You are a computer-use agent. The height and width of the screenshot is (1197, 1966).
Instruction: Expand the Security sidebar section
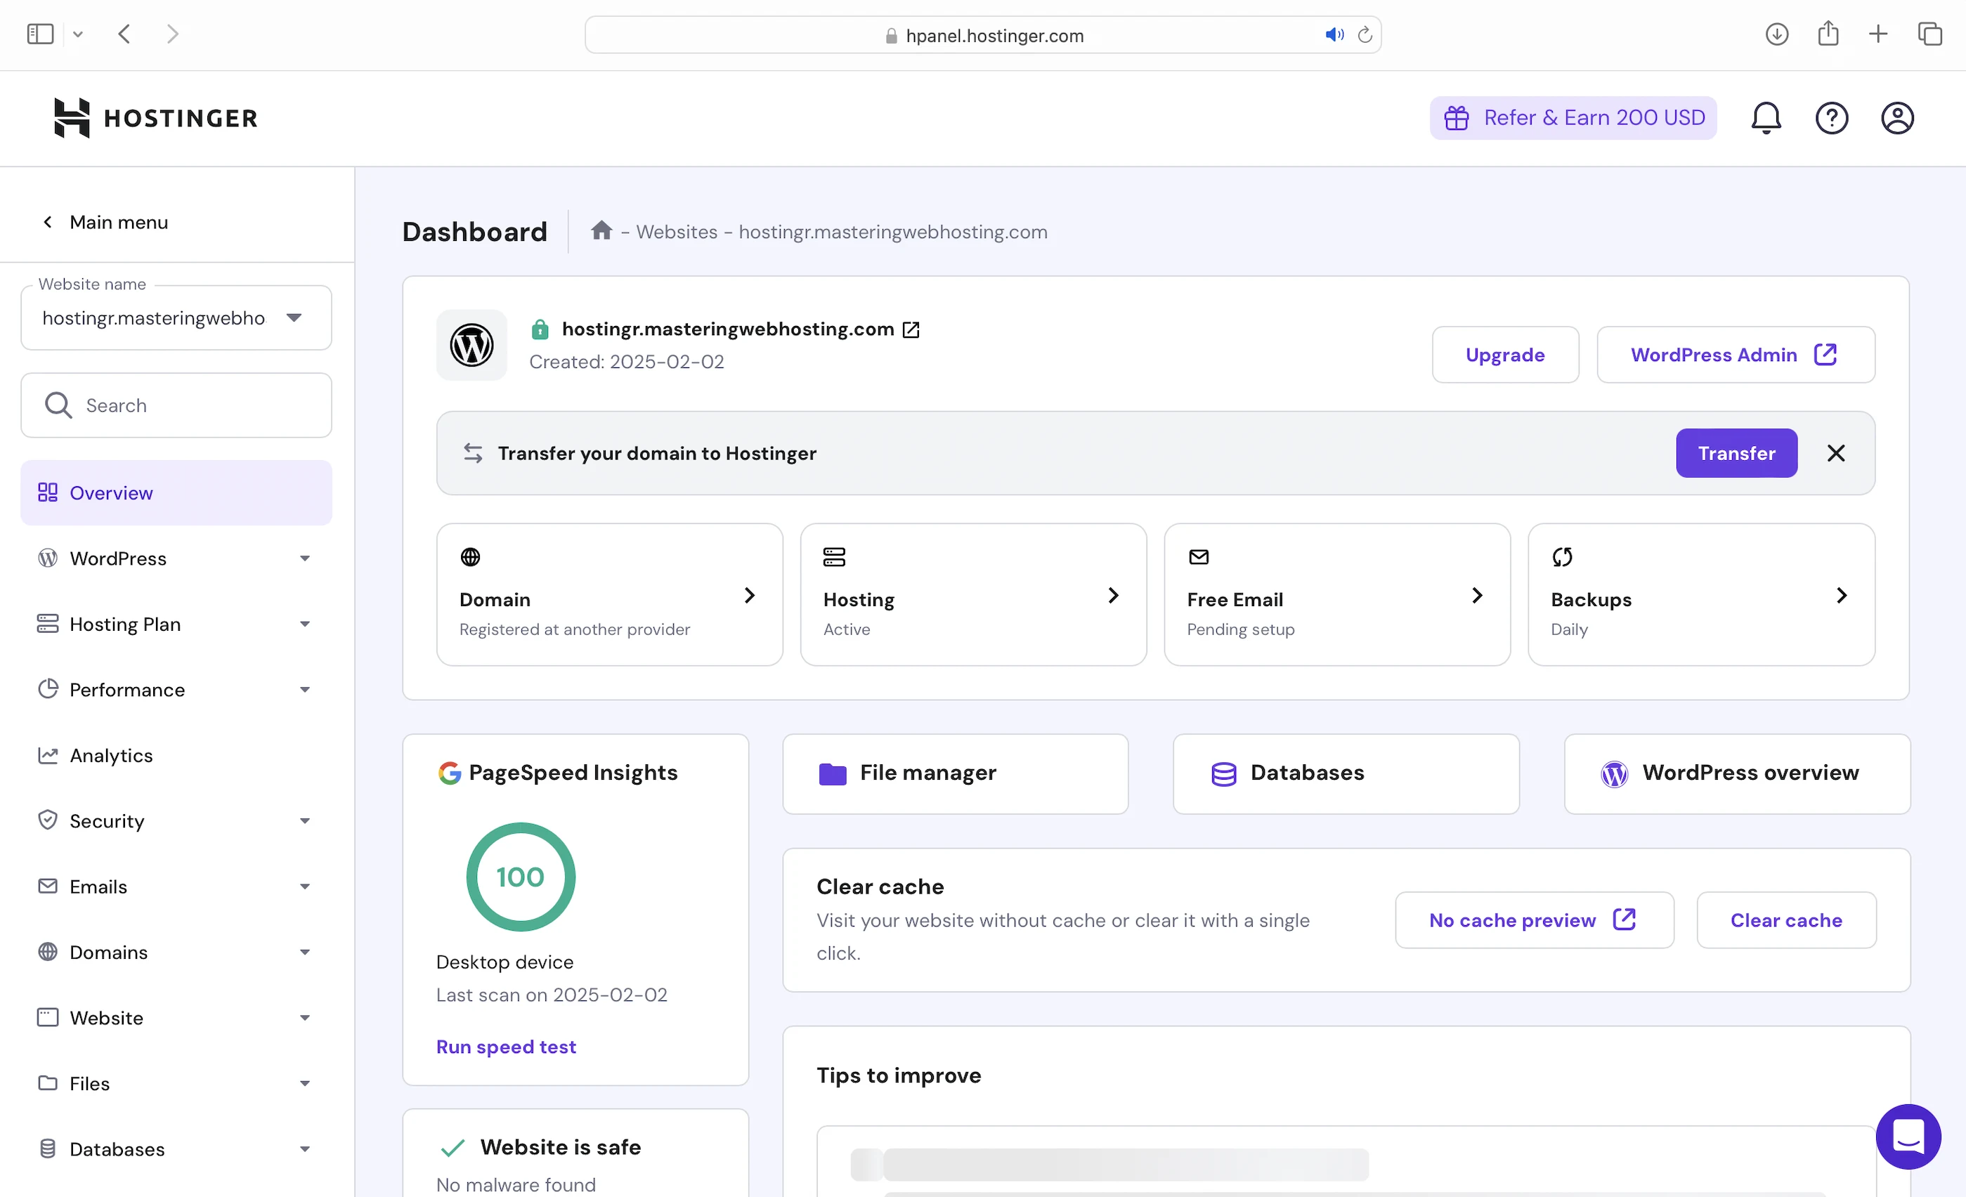176,820
